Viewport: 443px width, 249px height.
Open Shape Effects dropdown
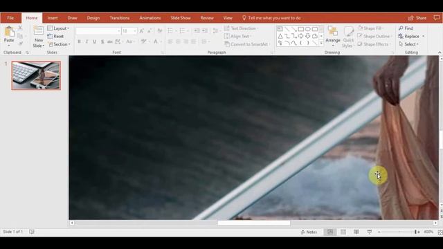pyautogui.click(x=374, y=44)
